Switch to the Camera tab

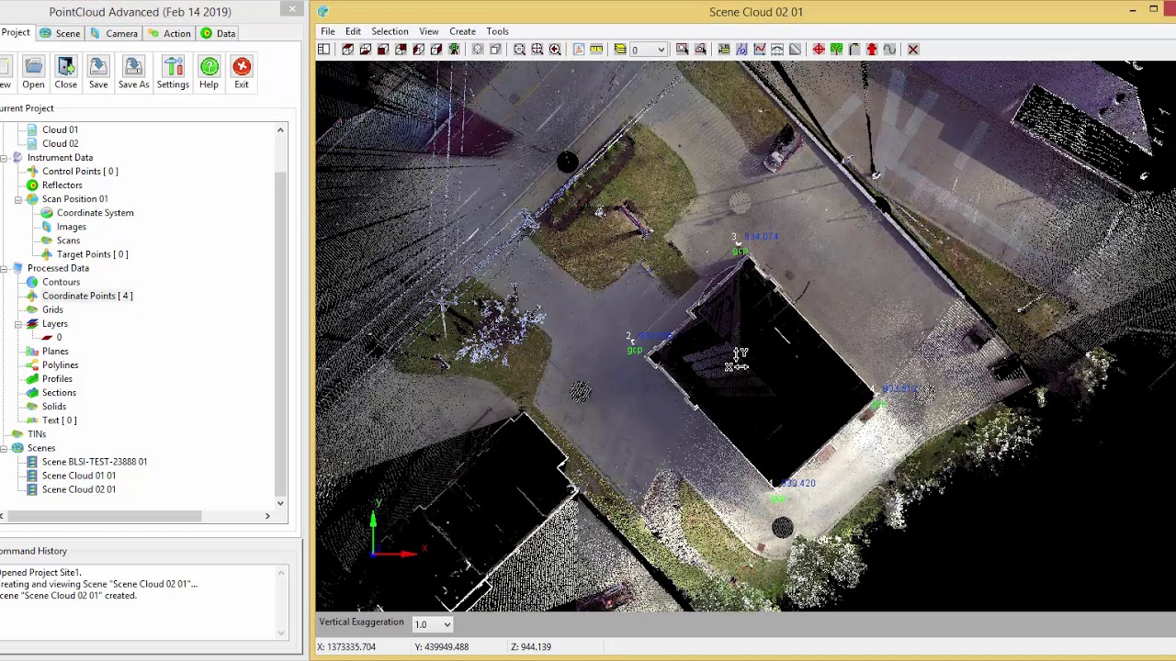114,33
